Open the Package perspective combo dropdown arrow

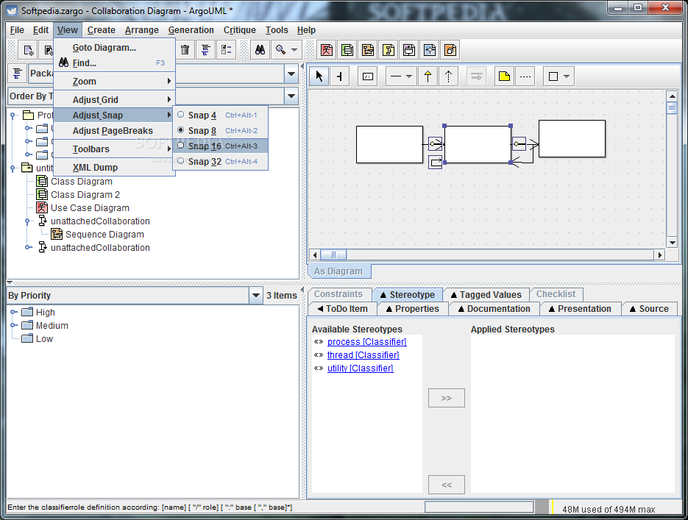click(291, 74)
